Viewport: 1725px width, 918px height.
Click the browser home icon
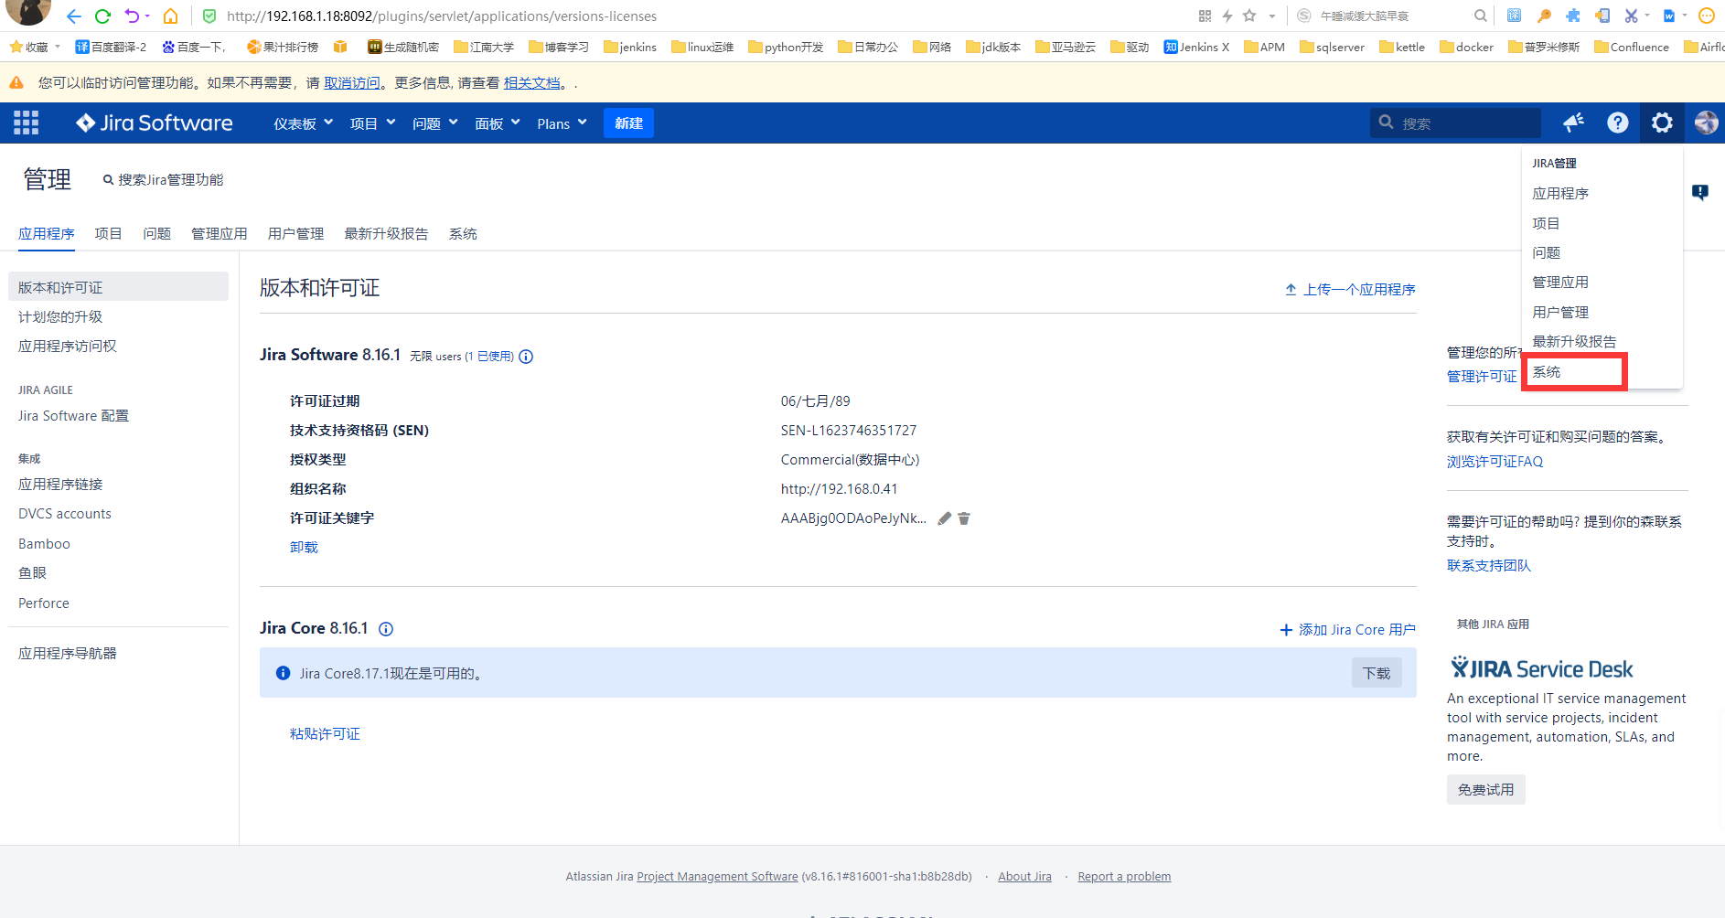click(170, 16)
